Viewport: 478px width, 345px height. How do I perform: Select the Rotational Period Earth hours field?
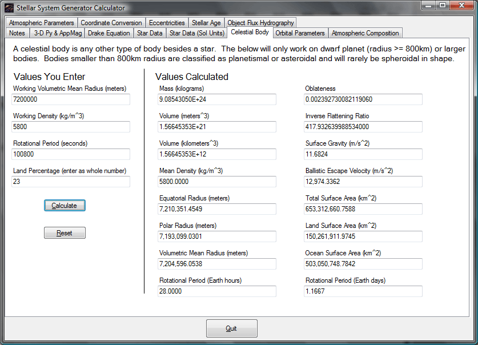pos(217,291)
